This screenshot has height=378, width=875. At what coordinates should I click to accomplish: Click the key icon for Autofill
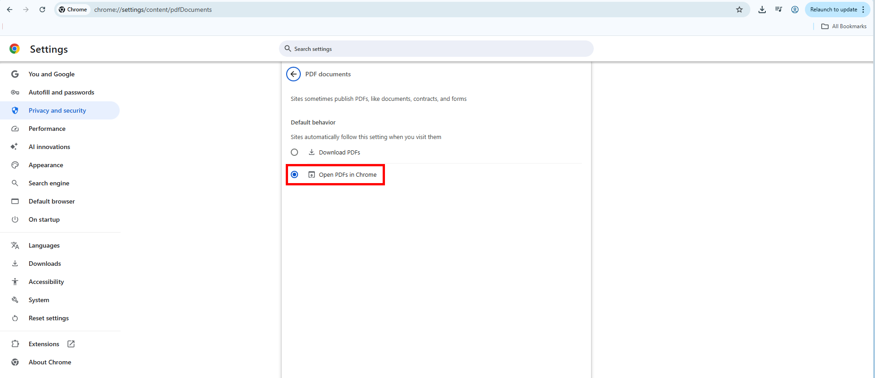click(x=15, y=92)
